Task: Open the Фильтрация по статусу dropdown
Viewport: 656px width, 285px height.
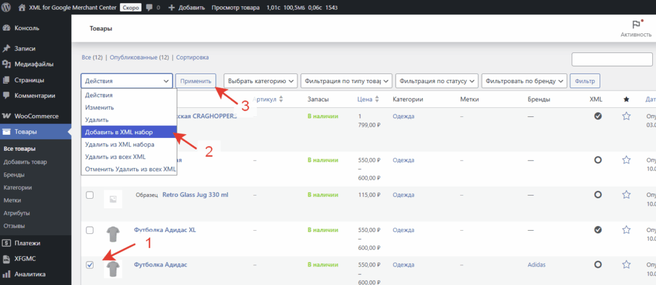Action: pyautogui.click(x=437, y=81)
